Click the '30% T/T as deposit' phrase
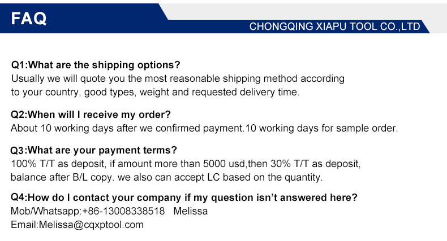447x241 pixels. click(312, 164)
